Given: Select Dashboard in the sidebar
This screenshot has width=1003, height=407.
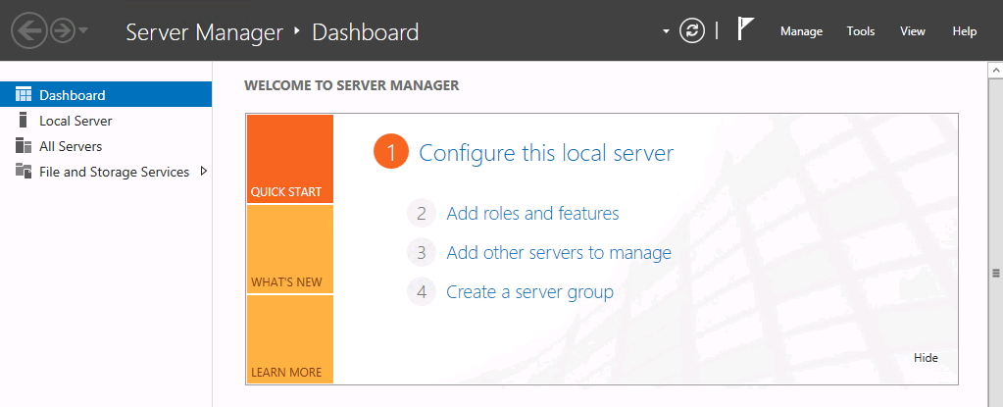Looking at the screenshot, I should [x=106, y=95].
